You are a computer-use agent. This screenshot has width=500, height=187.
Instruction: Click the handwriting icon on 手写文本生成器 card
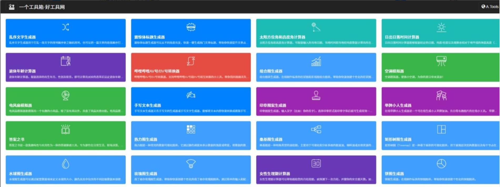(191, 95)
